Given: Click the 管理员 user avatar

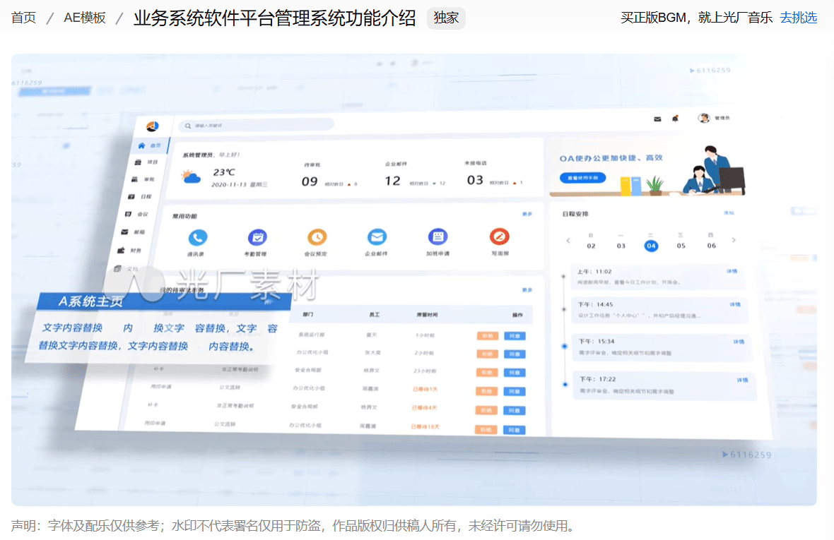Looking at the screenshot, I should click(704, 118).
